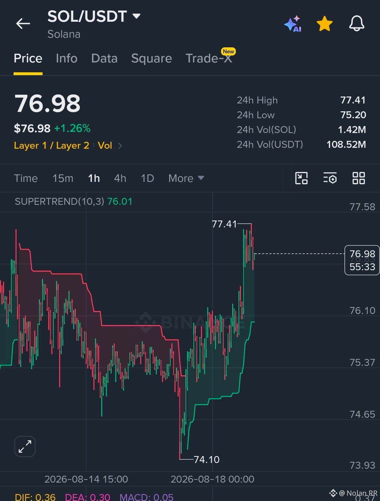380x501 pixels.
Task: Click the 24h Vol(USDT) value 108.52M
Action: pos(346,144)
